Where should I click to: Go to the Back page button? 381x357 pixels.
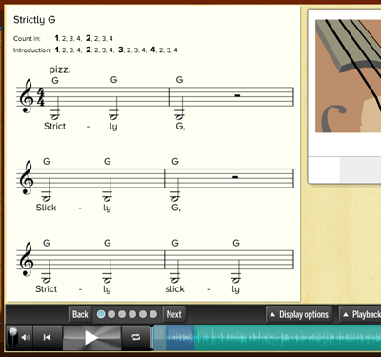(80, 314)
